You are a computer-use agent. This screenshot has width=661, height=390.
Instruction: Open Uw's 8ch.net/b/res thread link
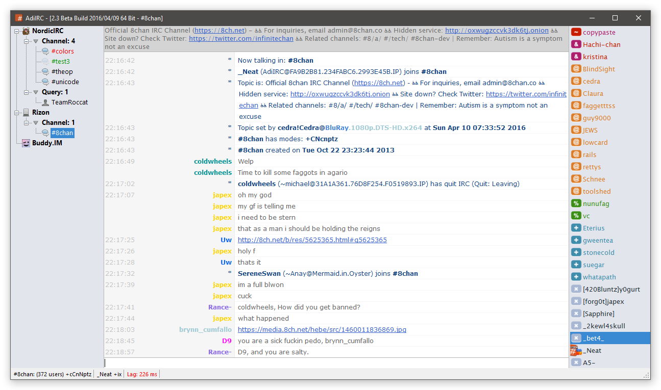click(x=312, y=240)
